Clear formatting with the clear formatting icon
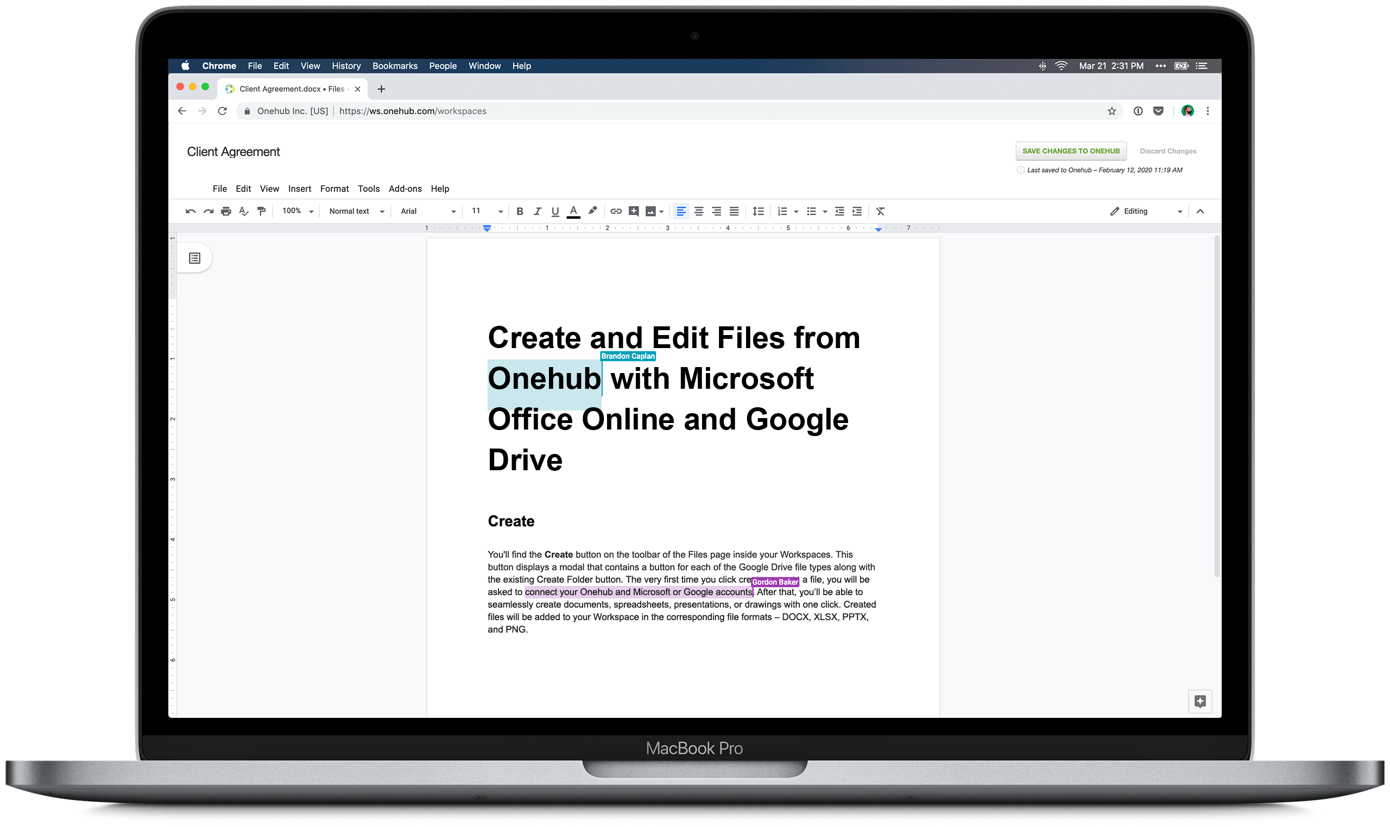The image size is (1390, 827). coord(880,211)
